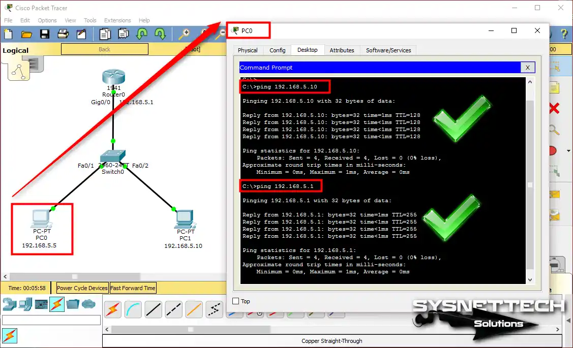573x348 pixels.
Task: Close the Command Prompt with X button
Action: click(x=528, y=68)
